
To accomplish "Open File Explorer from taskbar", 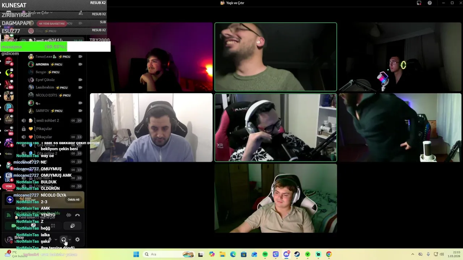I will point(222,254).
